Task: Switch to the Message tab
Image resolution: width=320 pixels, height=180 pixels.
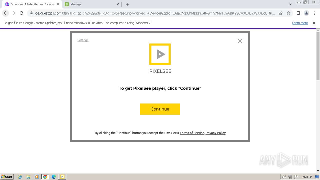Action: click(91, 4)
